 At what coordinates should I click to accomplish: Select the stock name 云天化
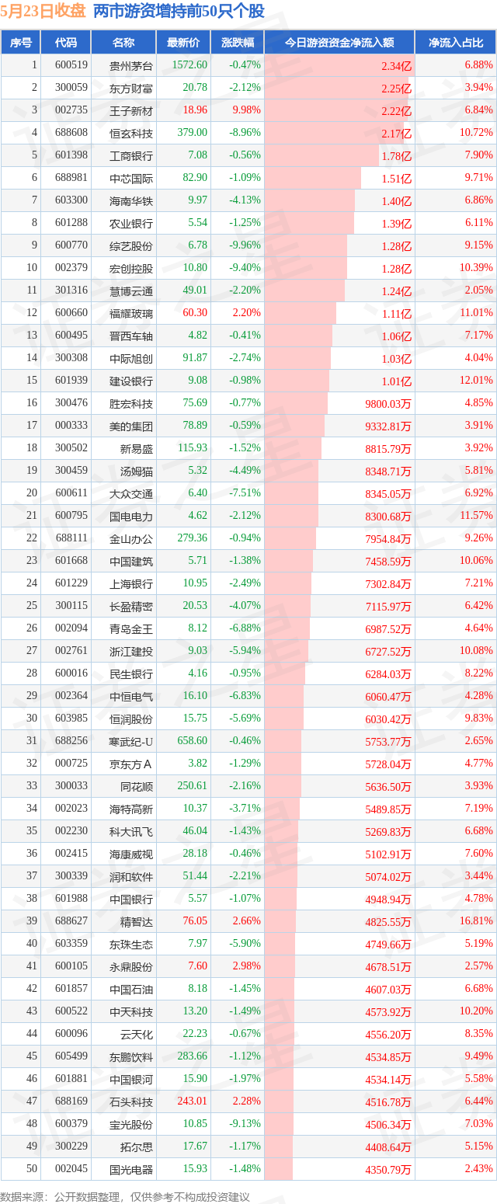137,1034
